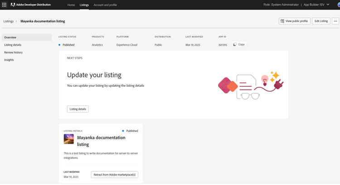The height and width of the screenshot is (185, 340).
Task: Click the Listing details button under Next Steps
Action: (x=78, y=109)
